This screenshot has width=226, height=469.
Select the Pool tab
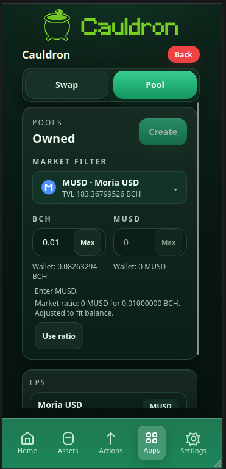pyautogui.click(x=155, y=85)
